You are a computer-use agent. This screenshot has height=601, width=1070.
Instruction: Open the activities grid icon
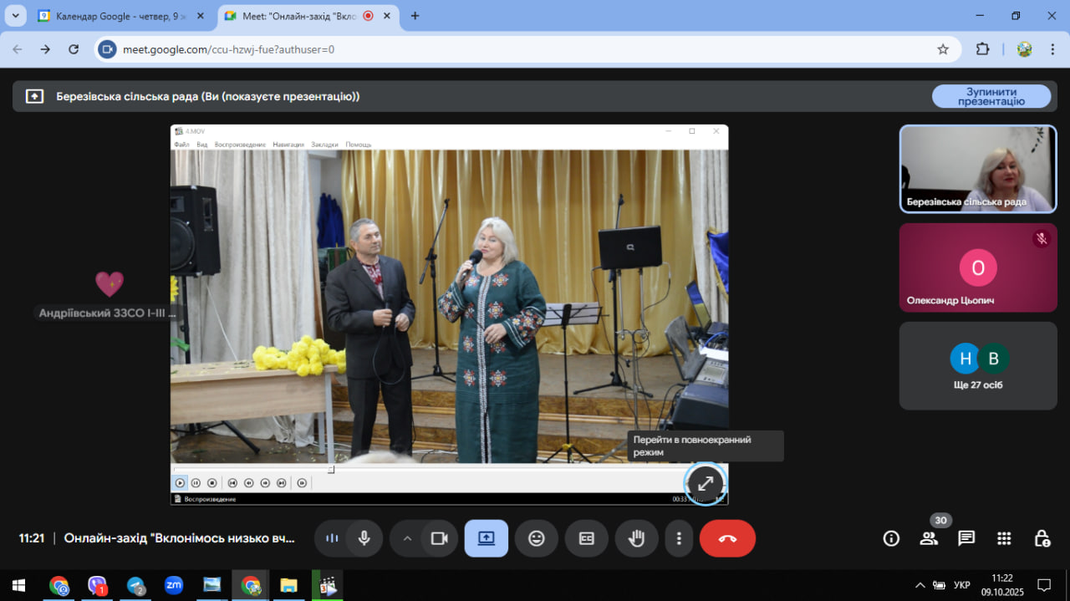pyautogui.click(x=1005, y=538)
